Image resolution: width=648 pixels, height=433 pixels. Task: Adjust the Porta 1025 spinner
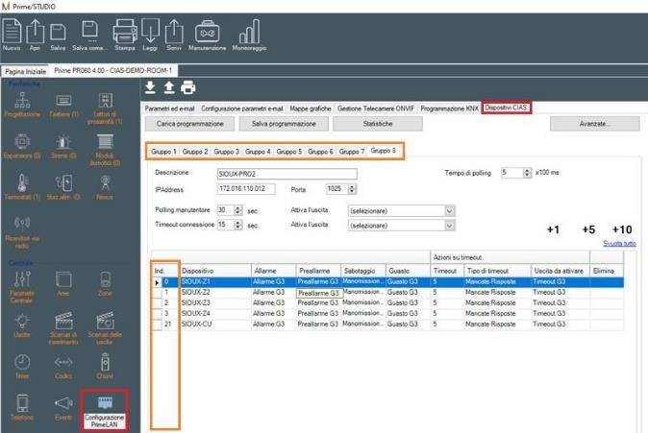352,189
